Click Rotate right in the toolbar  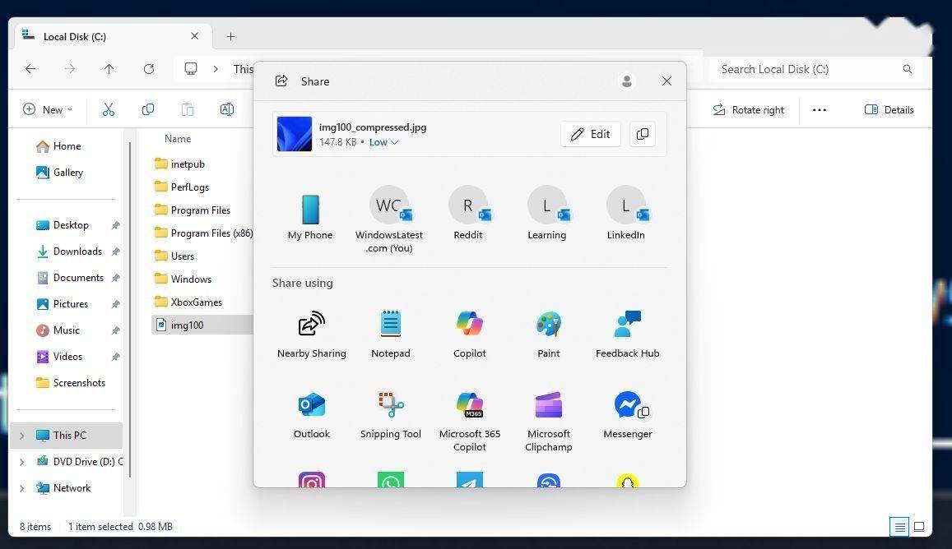tap(748, 110)
